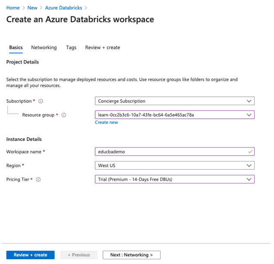Screen dimensions: 274x264
Task: Open the Tags tab
Action: (71, 47)
